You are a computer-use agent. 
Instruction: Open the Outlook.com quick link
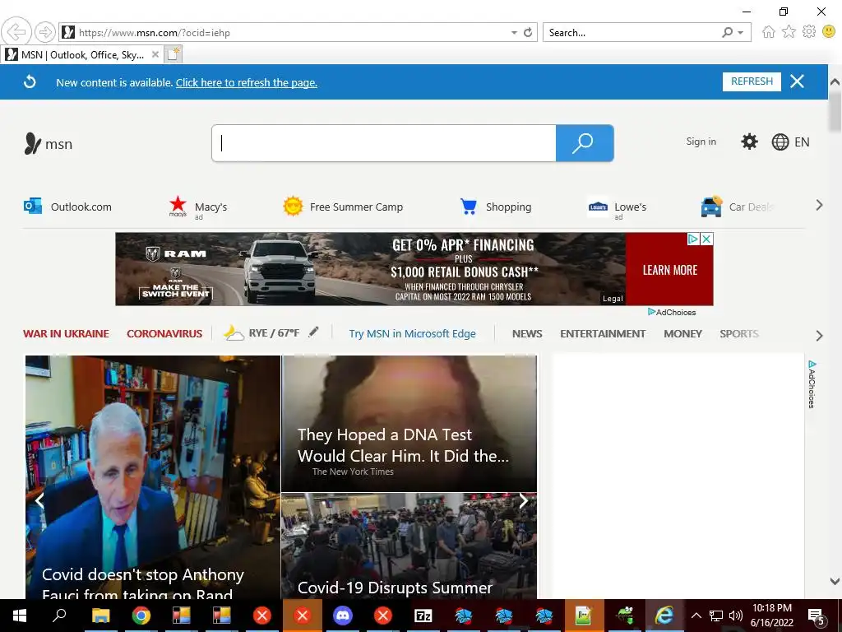(x=67, y=207)
